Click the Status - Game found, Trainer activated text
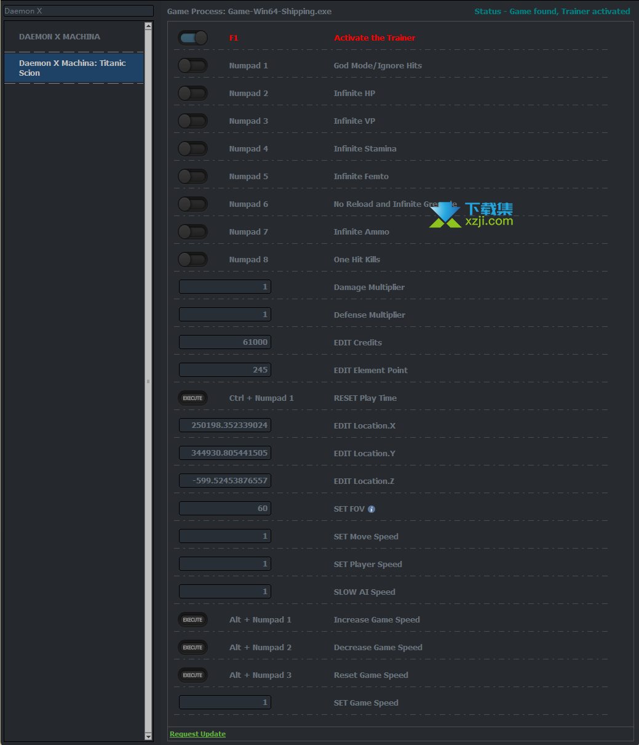Image resolution: width=639 pixels, height=745 pixels. pyautogui.click(x=552, y=11)
